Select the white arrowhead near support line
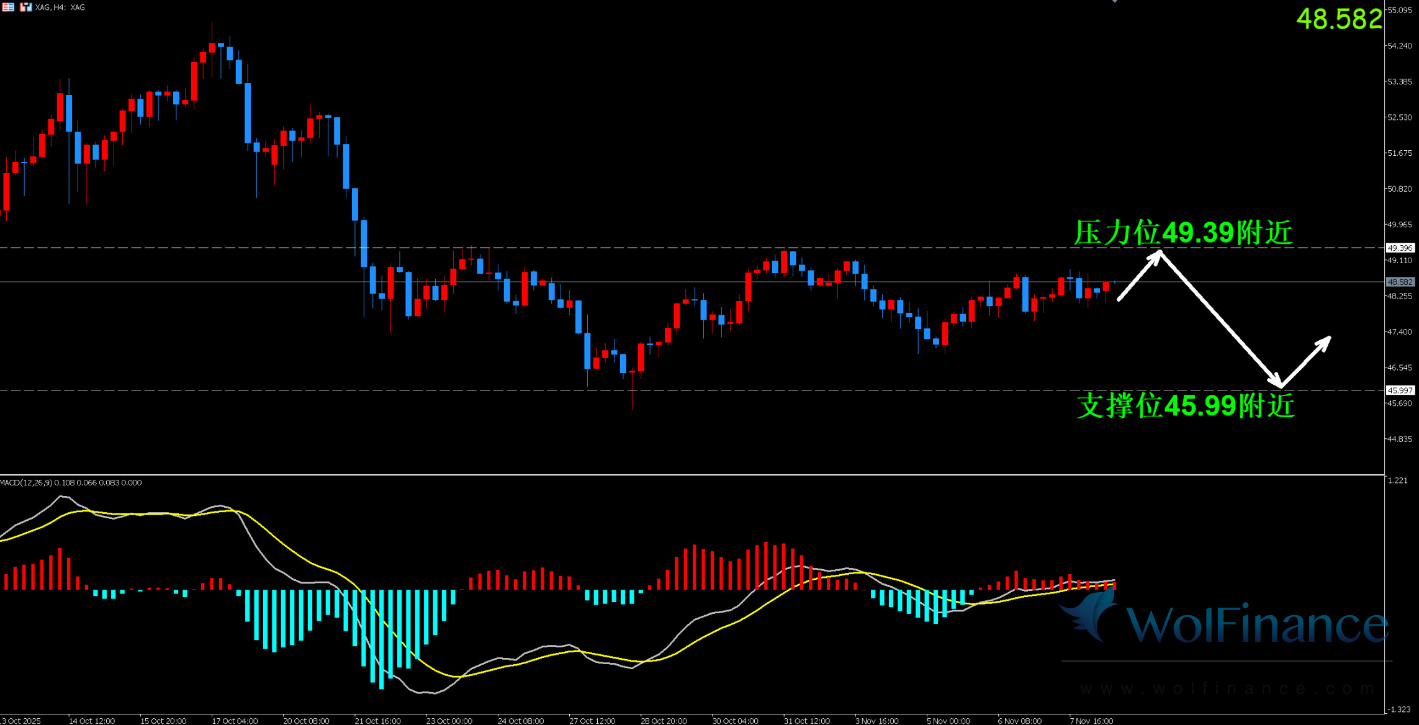 [1277, 382]
